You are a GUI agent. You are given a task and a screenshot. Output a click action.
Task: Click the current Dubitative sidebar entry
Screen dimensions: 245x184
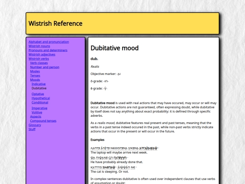click(x=39, y=88)
